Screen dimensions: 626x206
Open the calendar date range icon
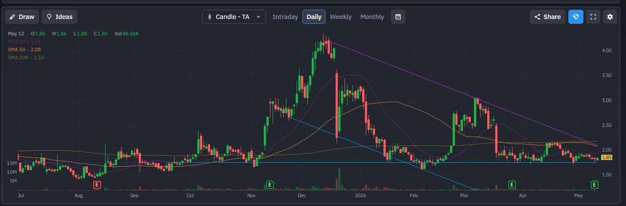pos(398,17)
